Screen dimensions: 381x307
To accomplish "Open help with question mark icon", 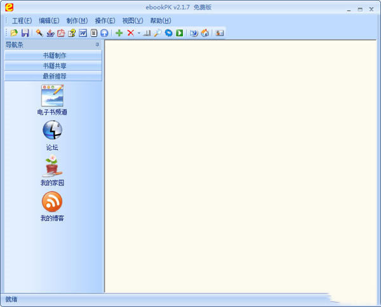I will point(194,33).
